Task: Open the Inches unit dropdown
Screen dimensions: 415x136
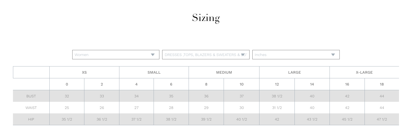Action: (296, 55)
